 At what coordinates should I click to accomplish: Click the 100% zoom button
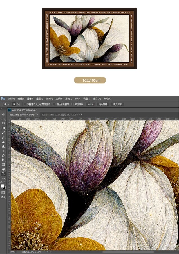(x=90, y=104)
